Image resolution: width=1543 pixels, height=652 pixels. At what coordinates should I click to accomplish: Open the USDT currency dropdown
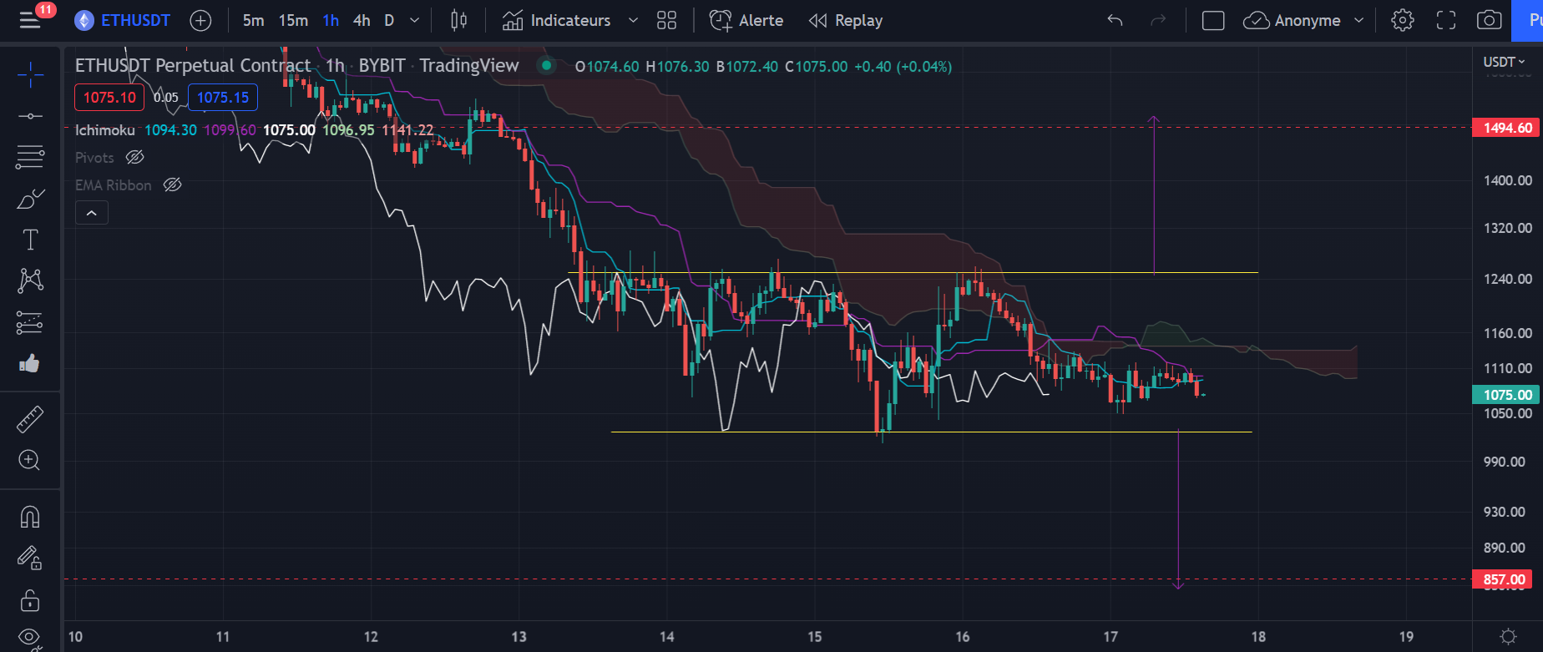point(1504,62)
